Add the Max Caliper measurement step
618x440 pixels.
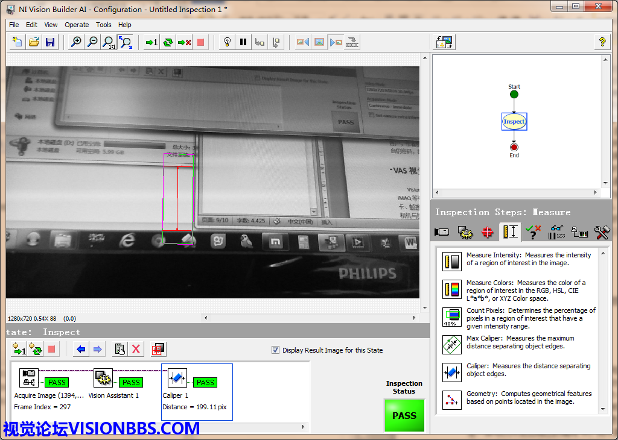point(451,344)
